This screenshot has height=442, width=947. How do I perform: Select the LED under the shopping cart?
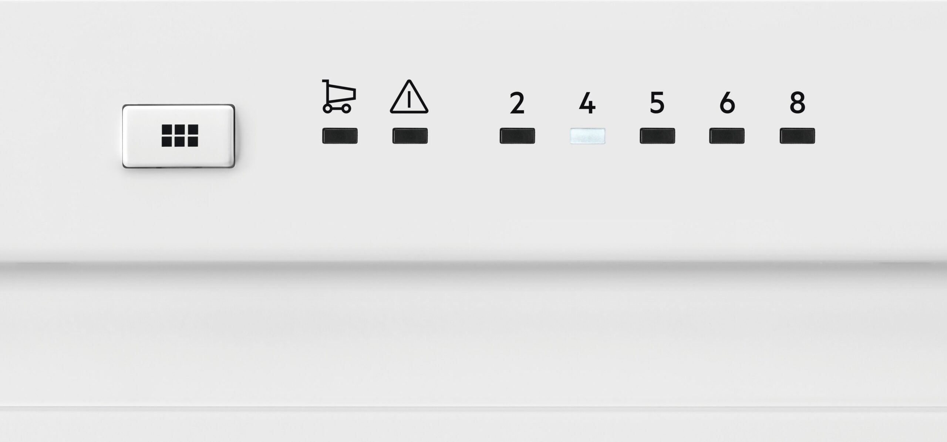(340, 136)
